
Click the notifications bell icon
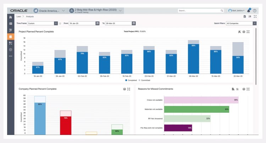pos(249,11)
